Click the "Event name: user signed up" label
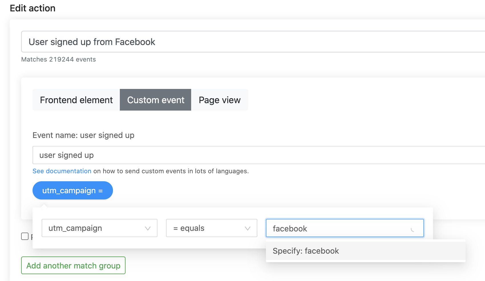The width and height of the screenshot is (485, 281). click(83, 135)
